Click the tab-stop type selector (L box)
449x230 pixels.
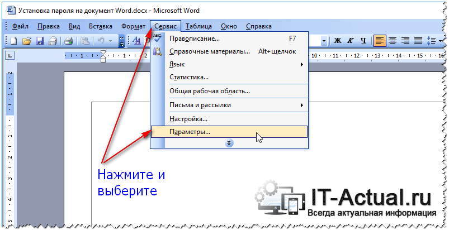click(x=10, y=56)
